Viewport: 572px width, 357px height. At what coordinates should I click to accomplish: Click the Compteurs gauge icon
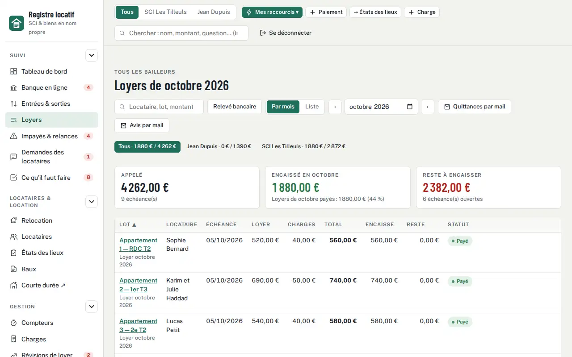coord(13,323)
